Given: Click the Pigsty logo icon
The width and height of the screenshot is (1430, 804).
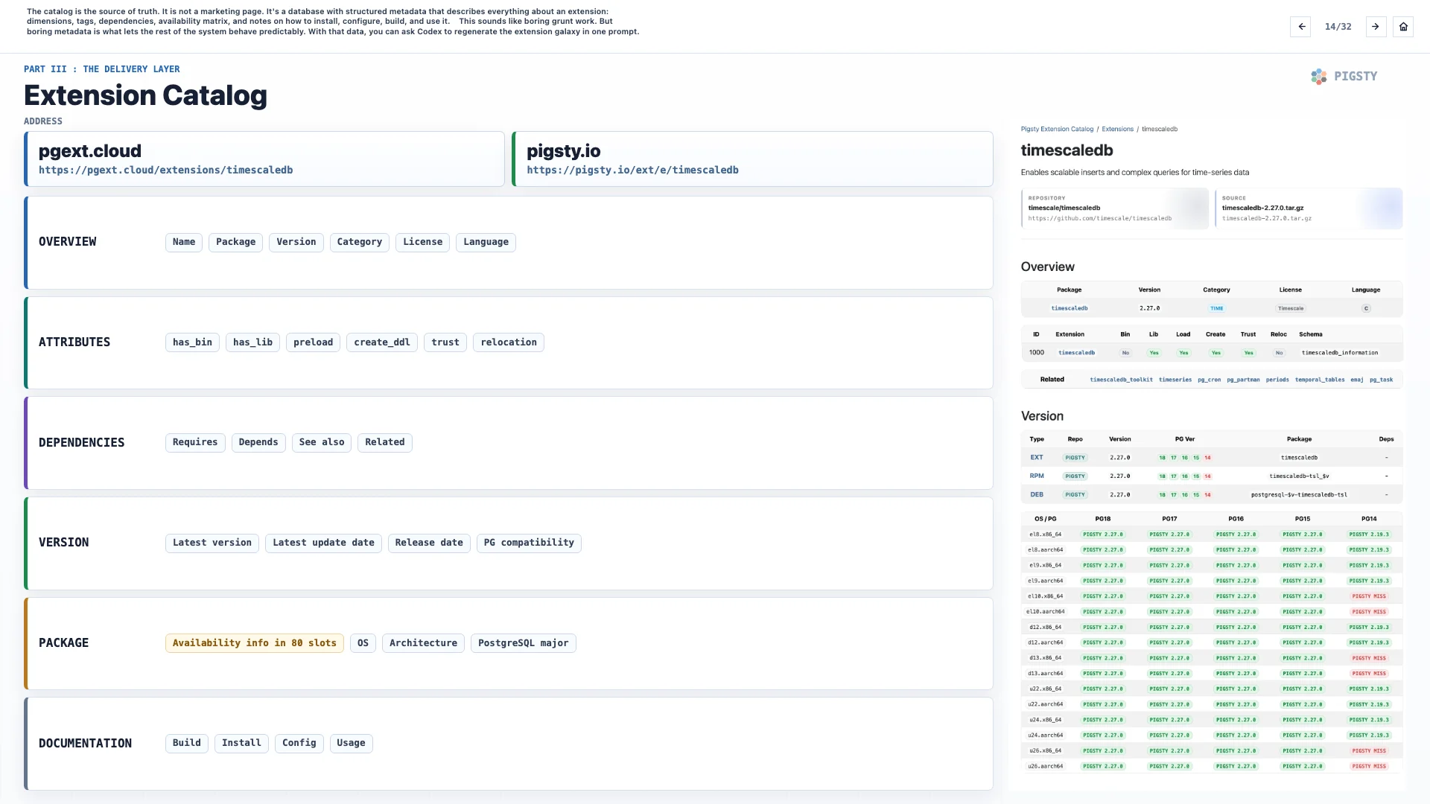Looking at the screenshot, I should coord(1318,76).
